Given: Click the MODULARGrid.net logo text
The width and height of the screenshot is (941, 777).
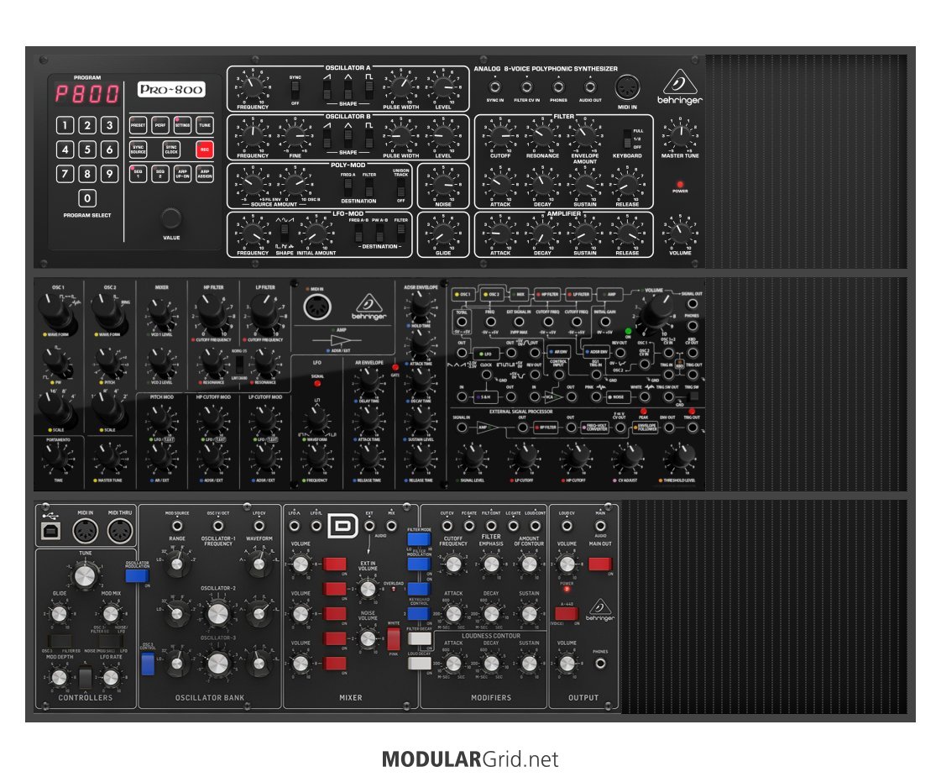Looking at the screenshot, I should [470, 759].
